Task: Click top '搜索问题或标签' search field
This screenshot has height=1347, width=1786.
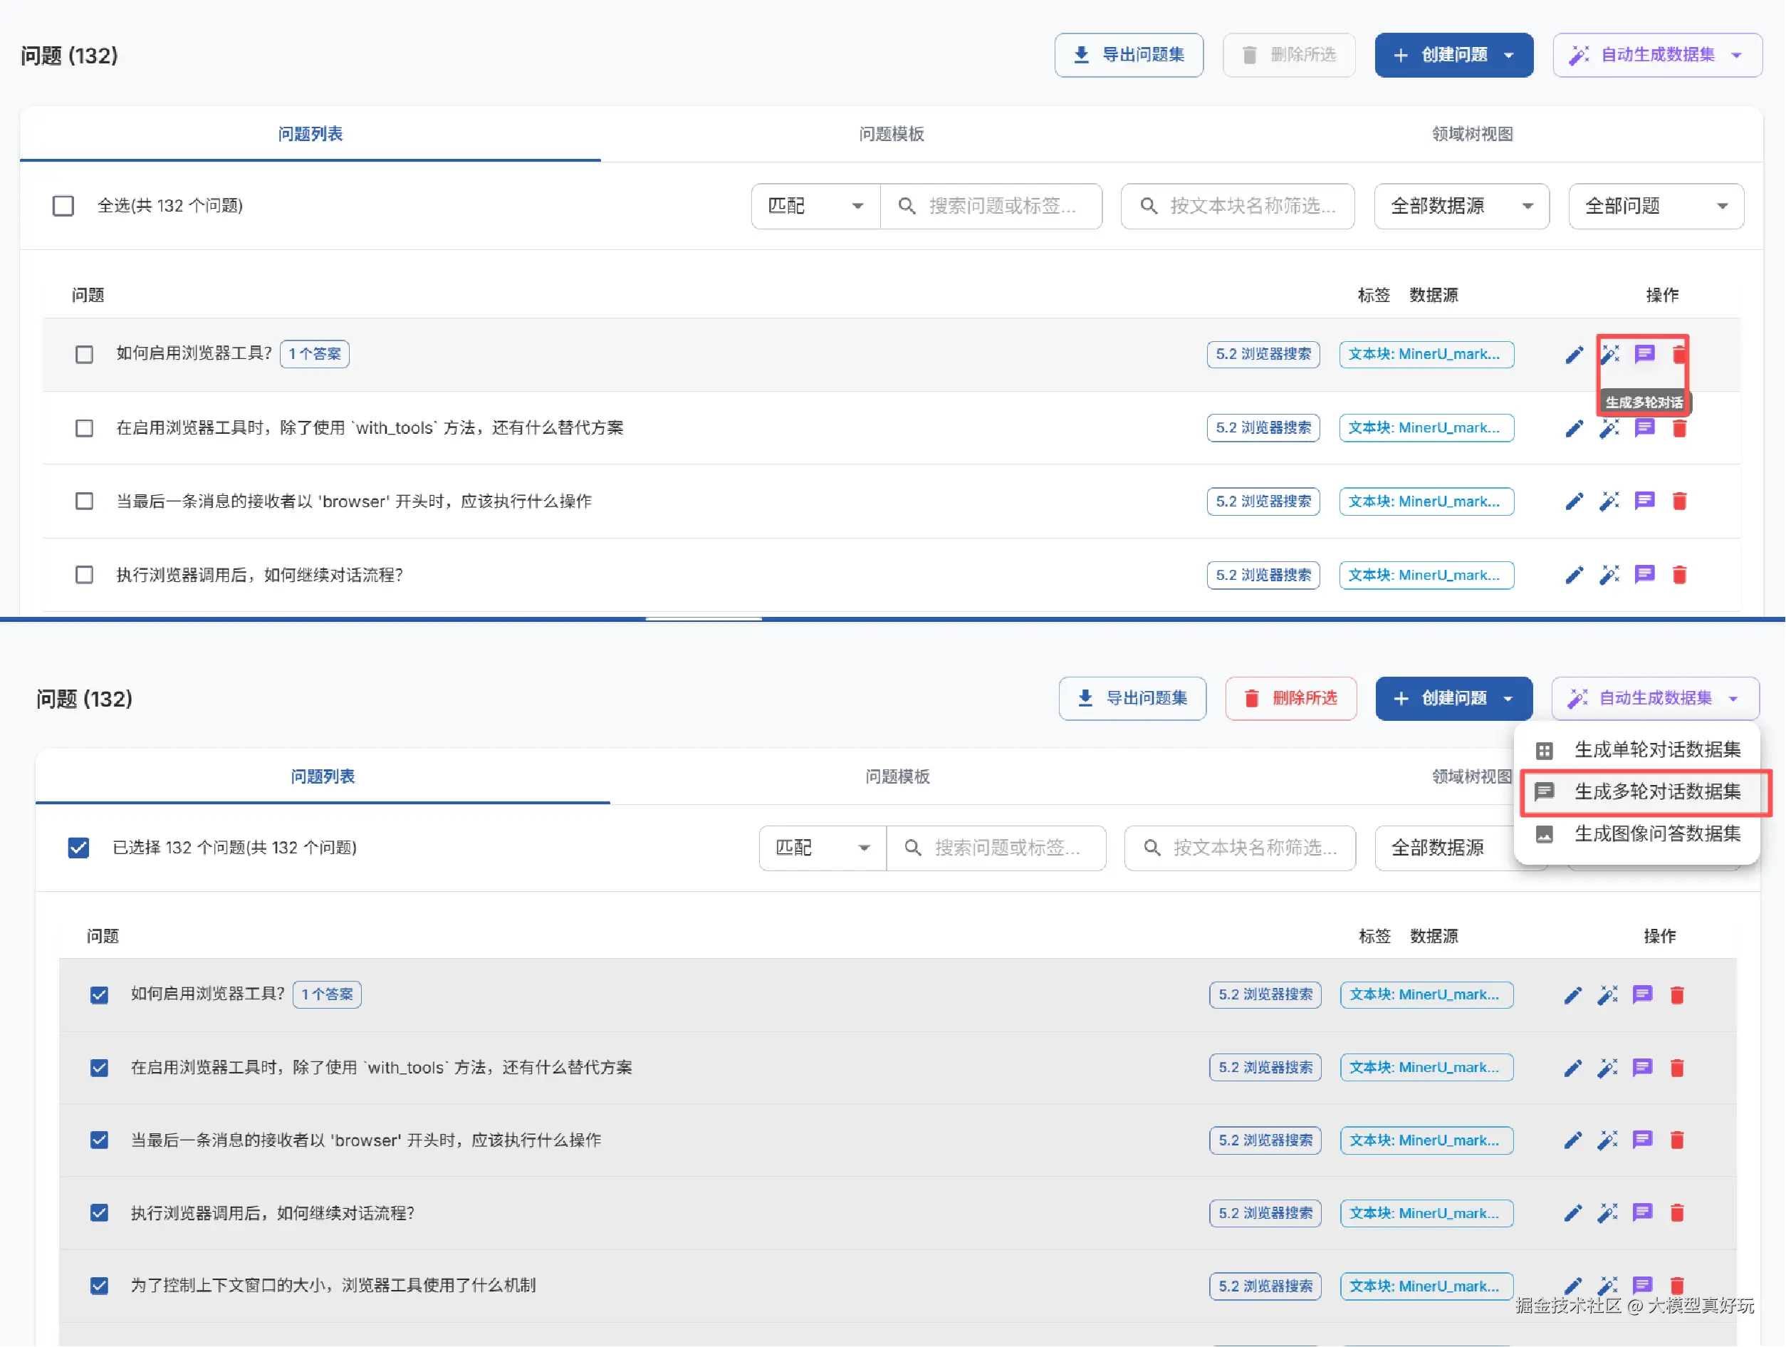Action: pos(1001,206)
